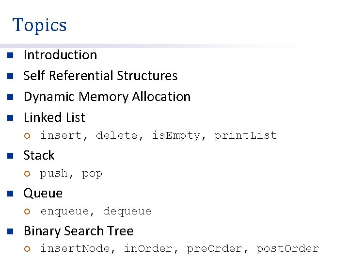349x262 pixels.
Task: Click the "Topics" slide title
Action: (40, 25)
